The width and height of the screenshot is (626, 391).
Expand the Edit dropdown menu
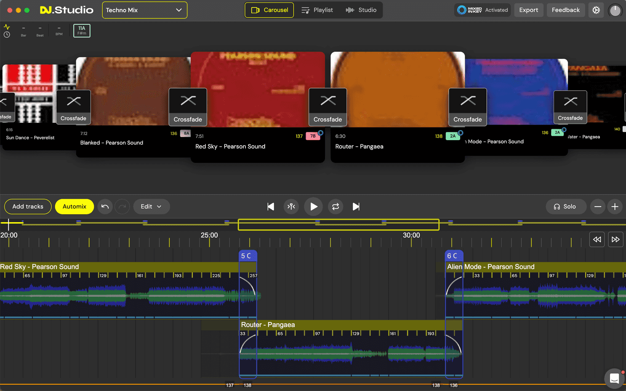(151, 207)
